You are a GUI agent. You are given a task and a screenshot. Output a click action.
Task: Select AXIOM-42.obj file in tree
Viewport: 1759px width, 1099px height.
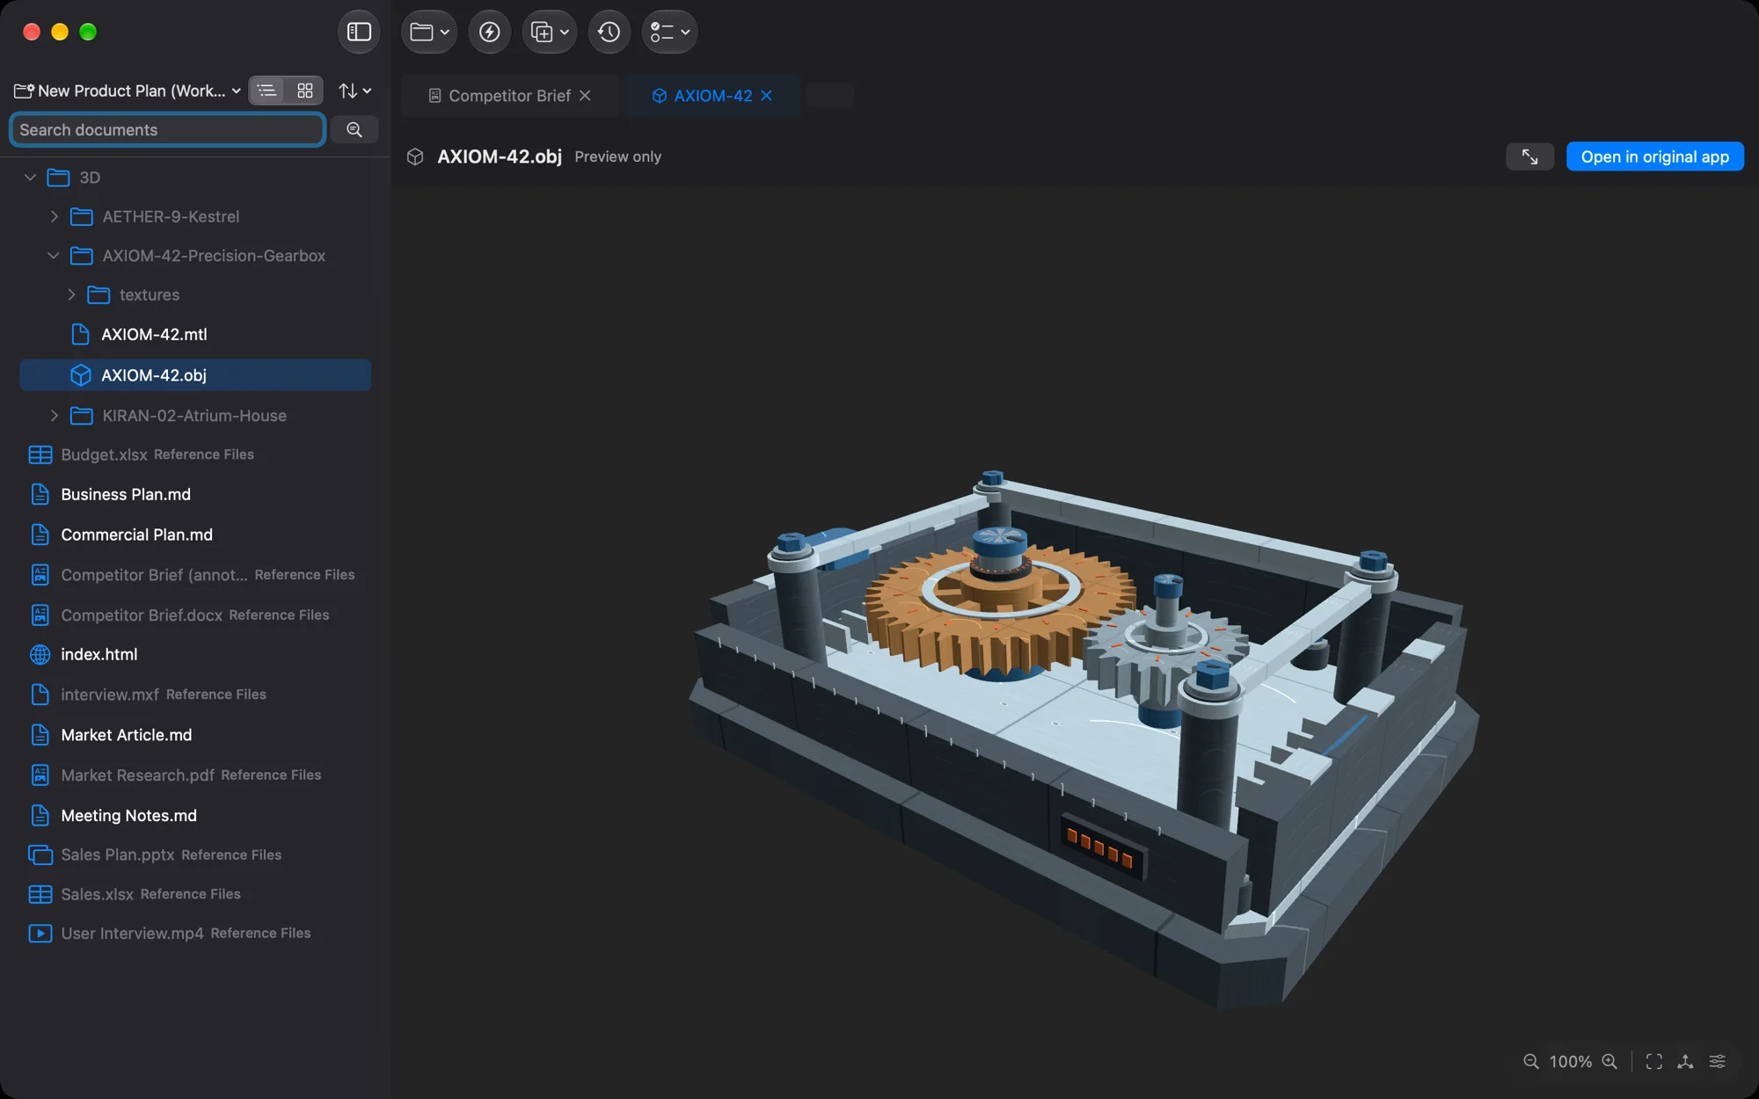[x=195, y=375]
